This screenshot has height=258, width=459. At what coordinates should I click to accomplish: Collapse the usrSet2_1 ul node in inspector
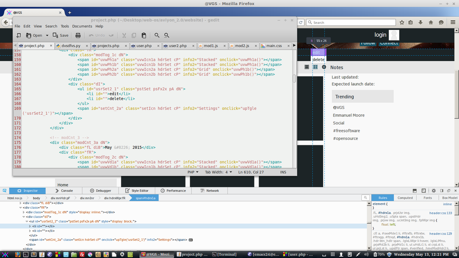pos(26,221)
